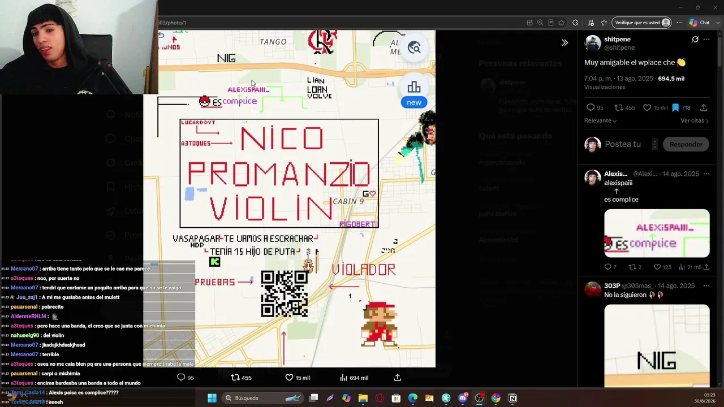Click the Responder button

coord(686,144)
